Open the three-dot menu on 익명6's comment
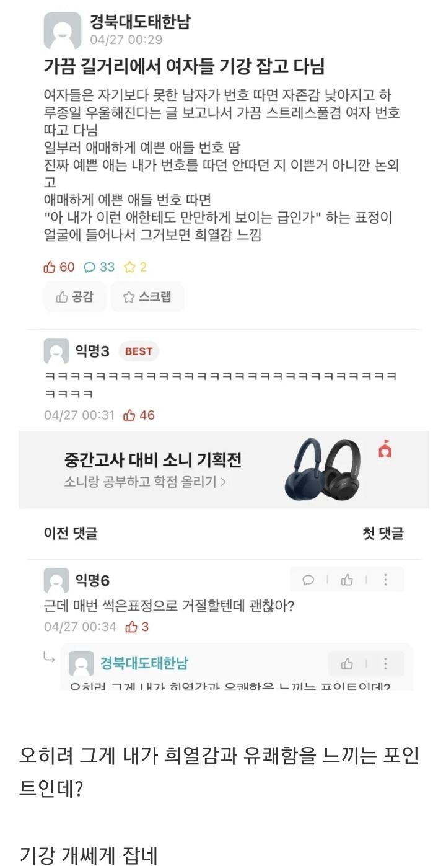 pos(385,580)
